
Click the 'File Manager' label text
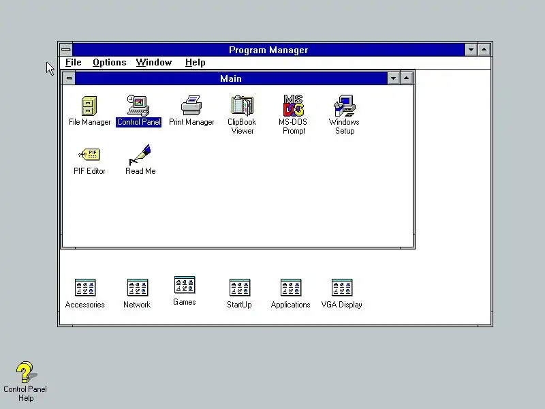89,122
